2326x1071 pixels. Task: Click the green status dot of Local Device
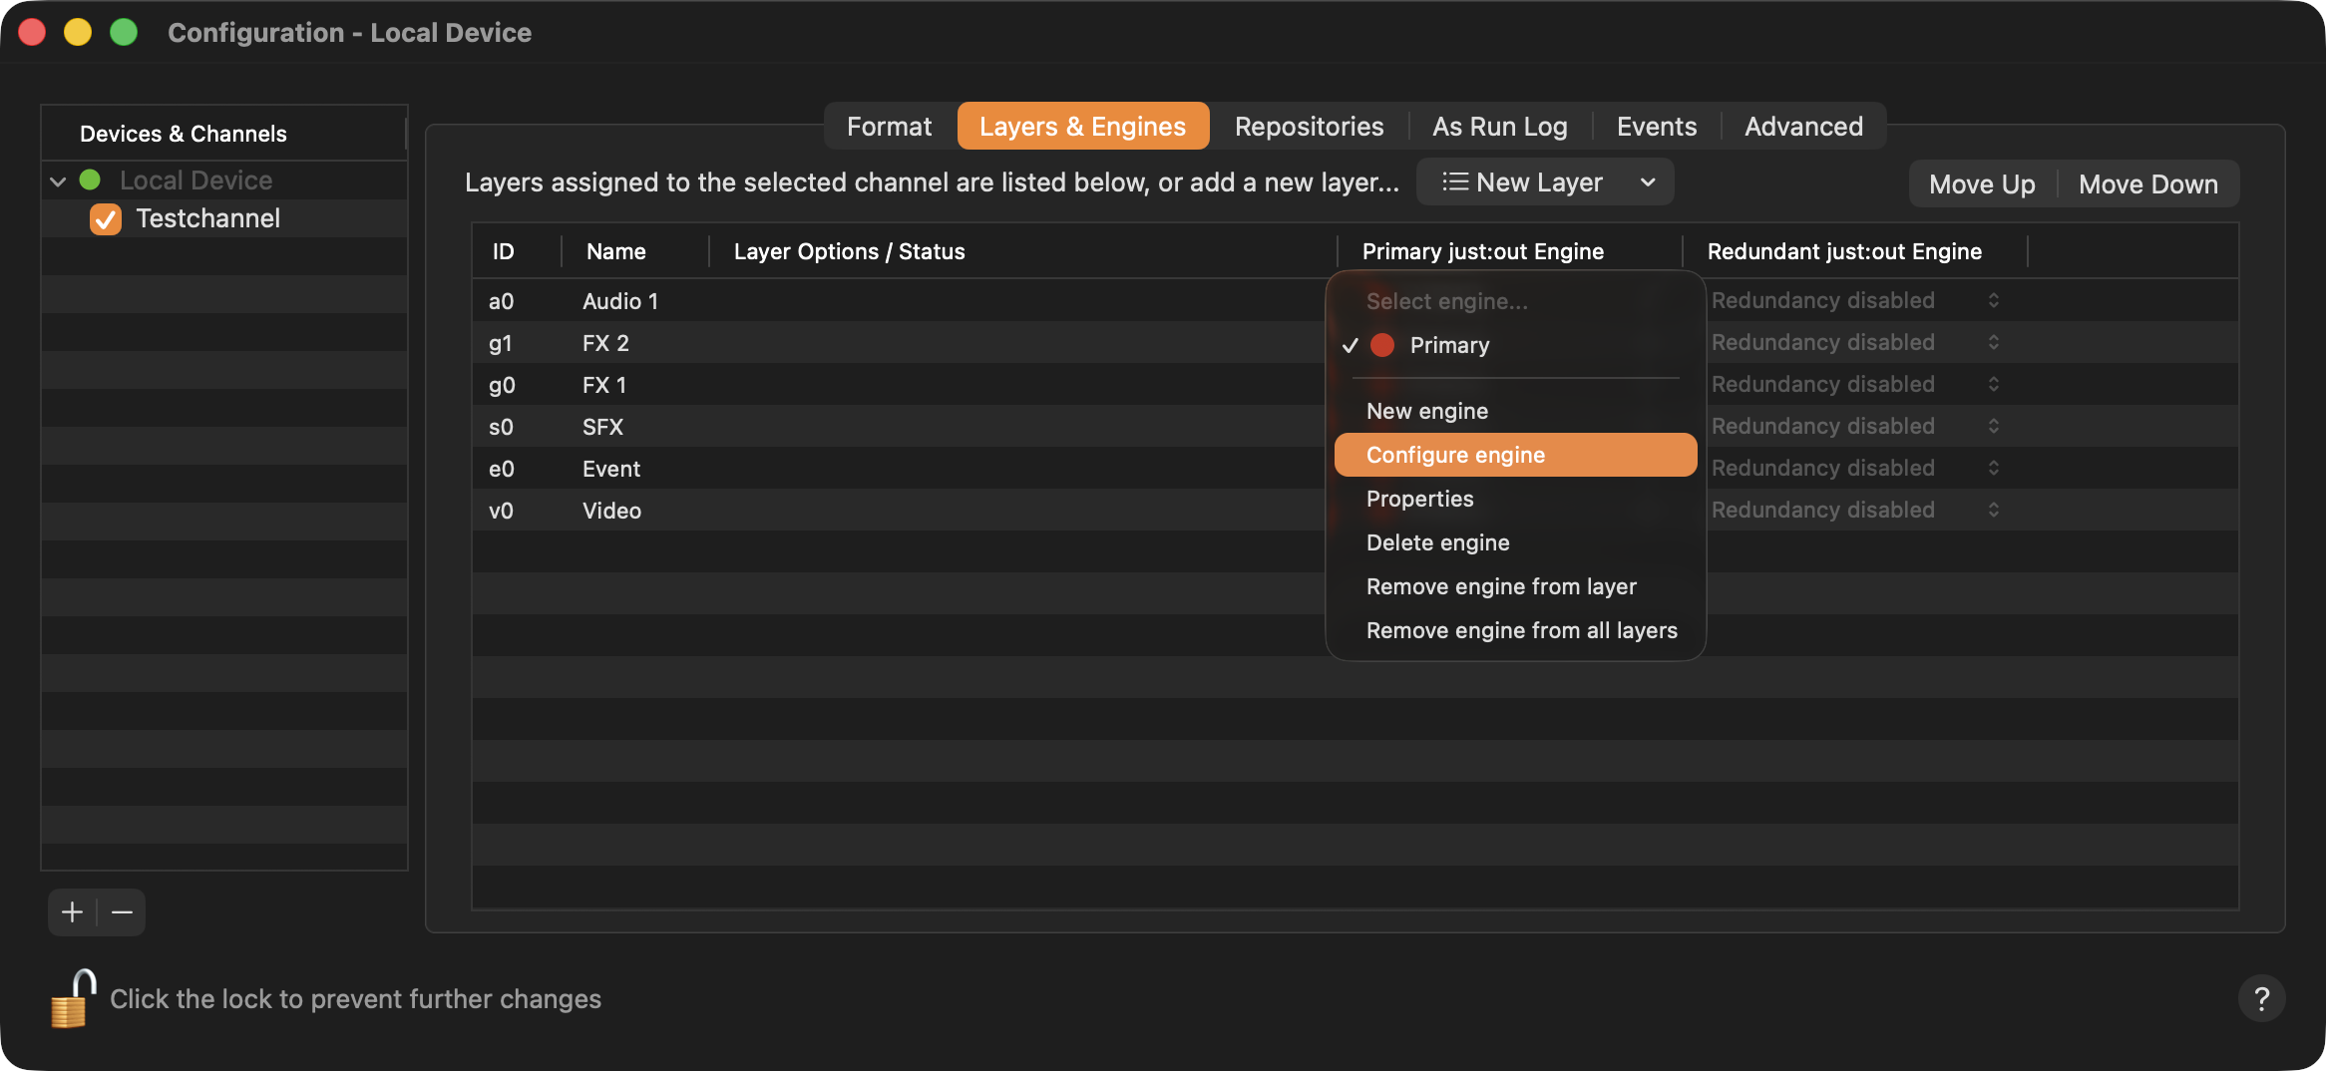[x=90, y=179]
